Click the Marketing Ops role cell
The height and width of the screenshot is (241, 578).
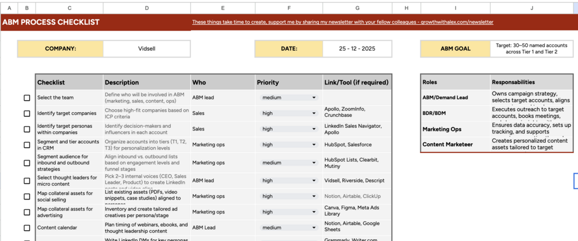[455, 129]
